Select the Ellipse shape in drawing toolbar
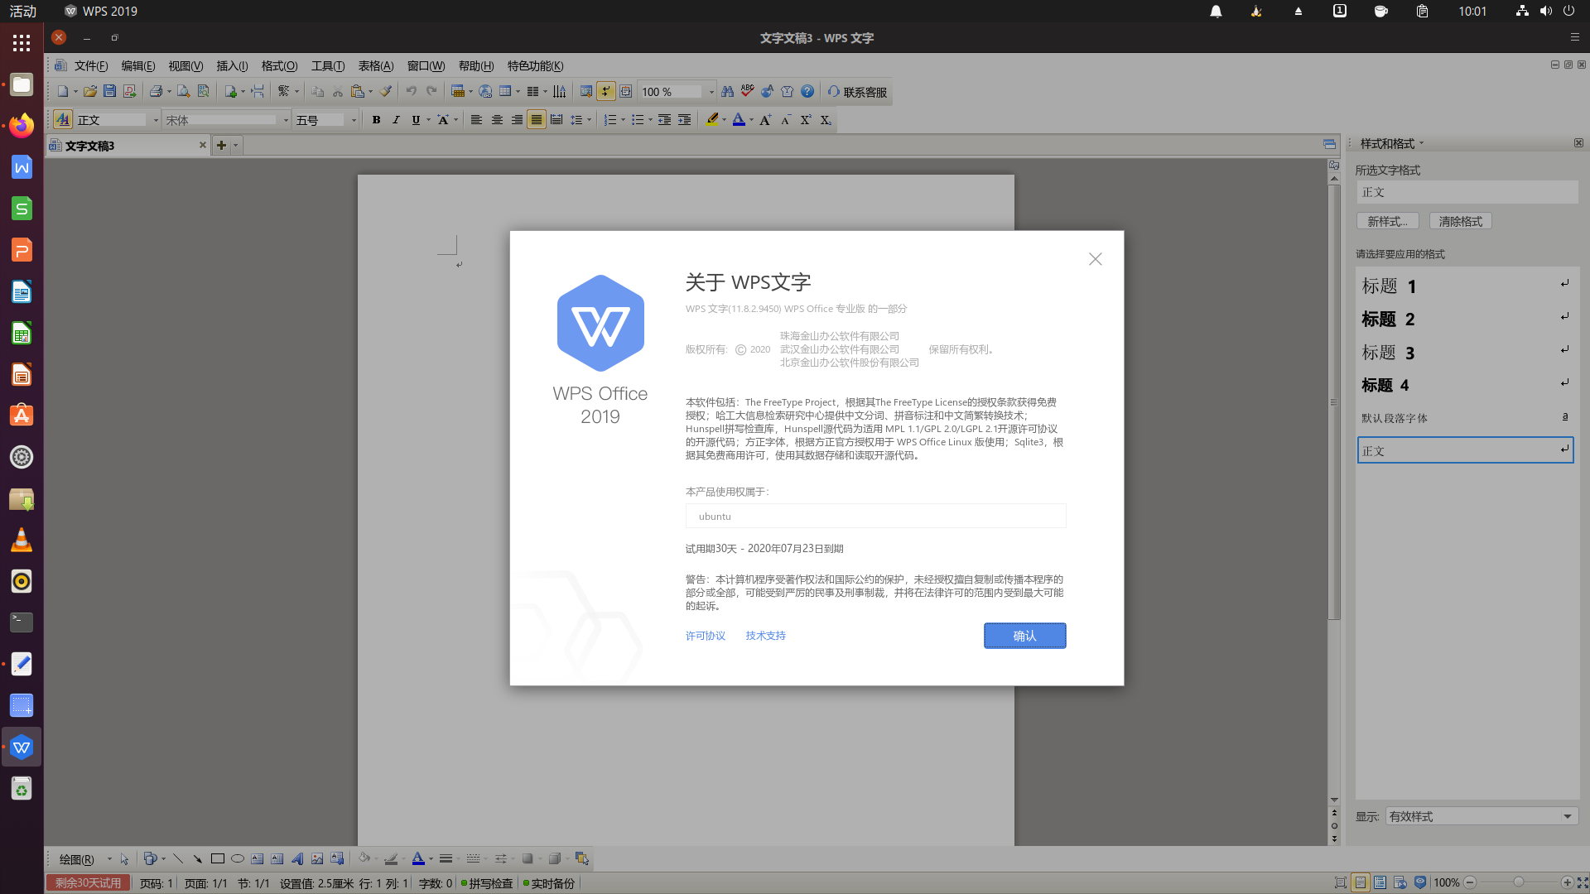Image resolution: width=1590 pixels, height=894 pixels. coord(238,858)
